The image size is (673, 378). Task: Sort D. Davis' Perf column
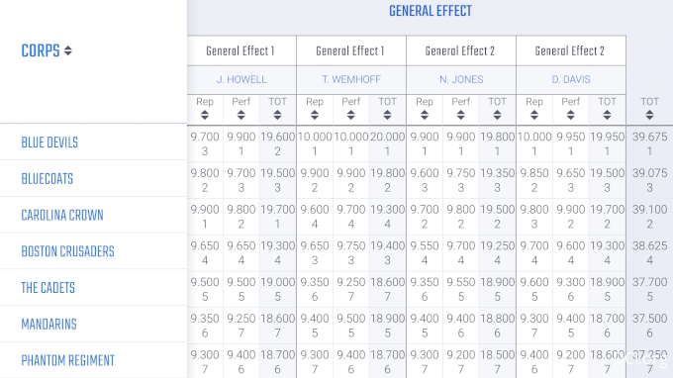[x=571, y=115]
